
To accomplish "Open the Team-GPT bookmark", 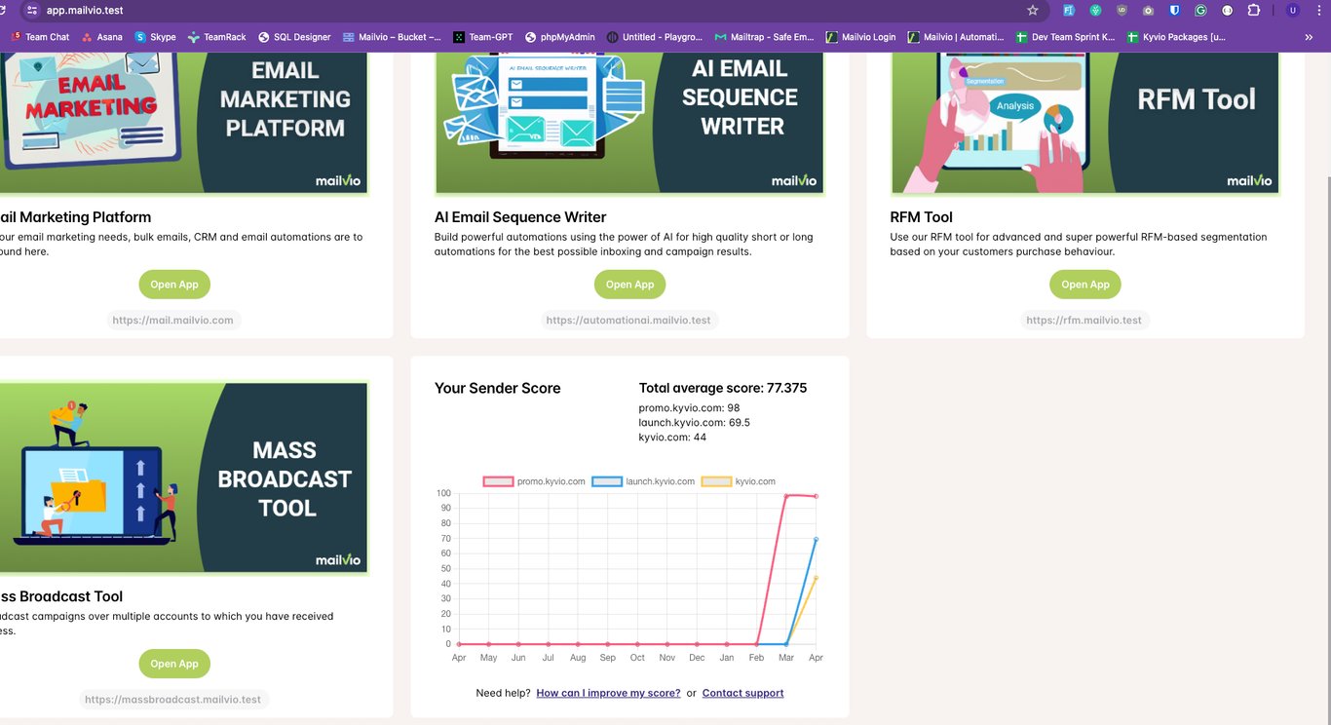I will click(x=483, y=37).
